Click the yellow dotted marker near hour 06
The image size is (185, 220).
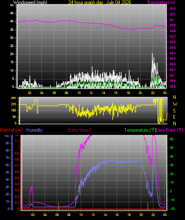click(59, 206)
